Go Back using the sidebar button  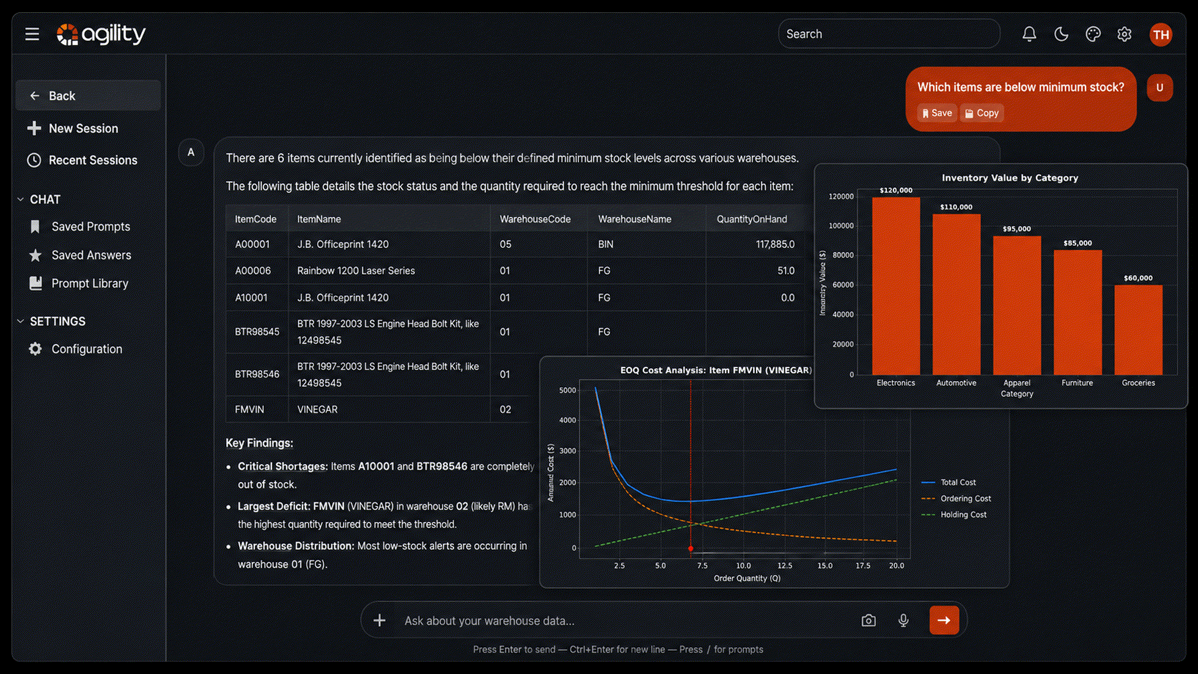89,95
